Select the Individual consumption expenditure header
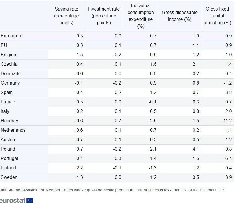The image size is (240, 204). click(x=141, y=16)
